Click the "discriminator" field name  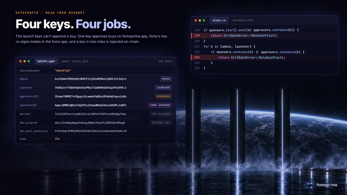pos(30,71)
